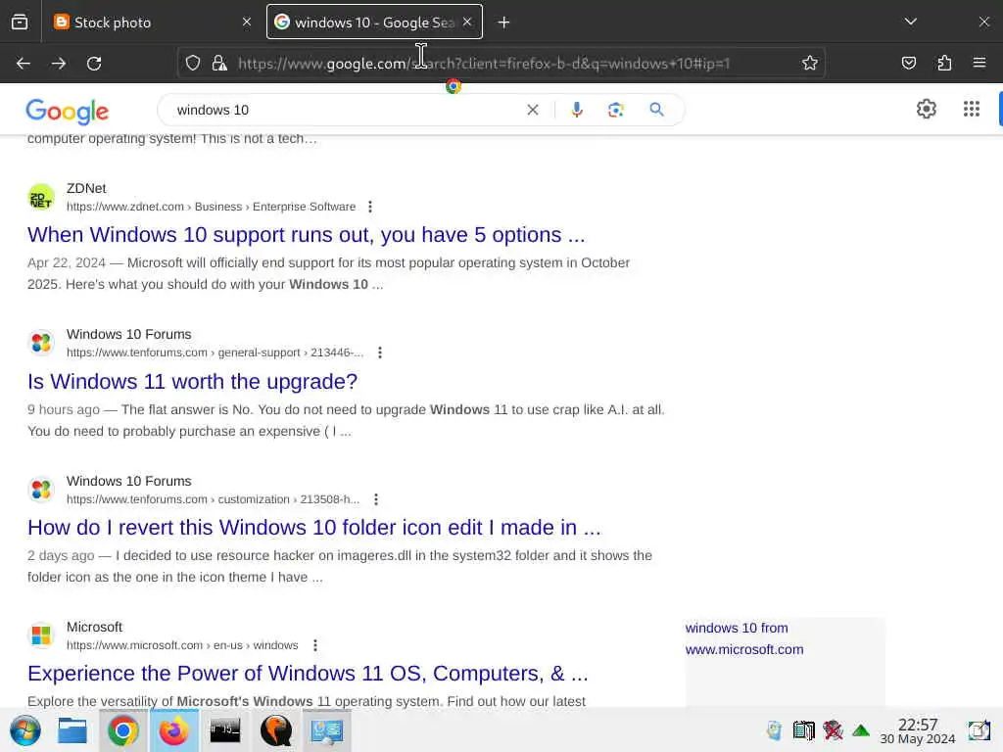
Task: Expand the list all tabs dropdown arrow
Action: click(911, 22)
